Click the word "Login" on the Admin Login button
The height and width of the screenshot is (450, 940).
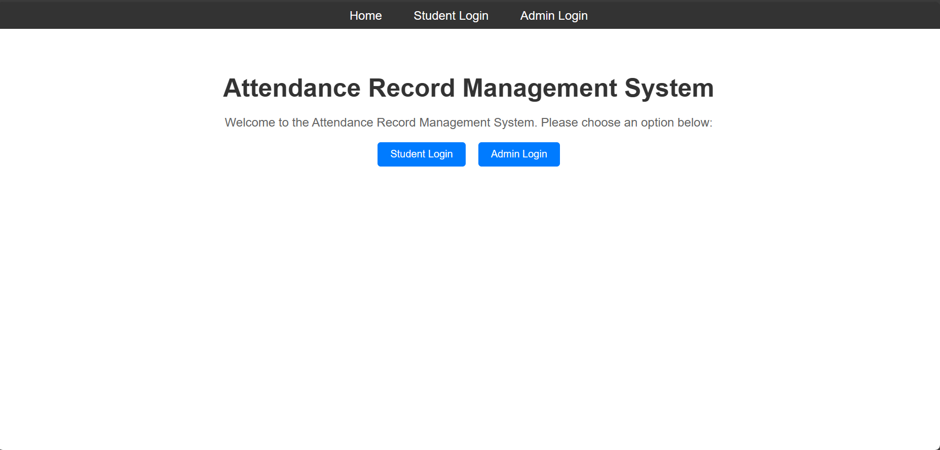pos(535,154)
